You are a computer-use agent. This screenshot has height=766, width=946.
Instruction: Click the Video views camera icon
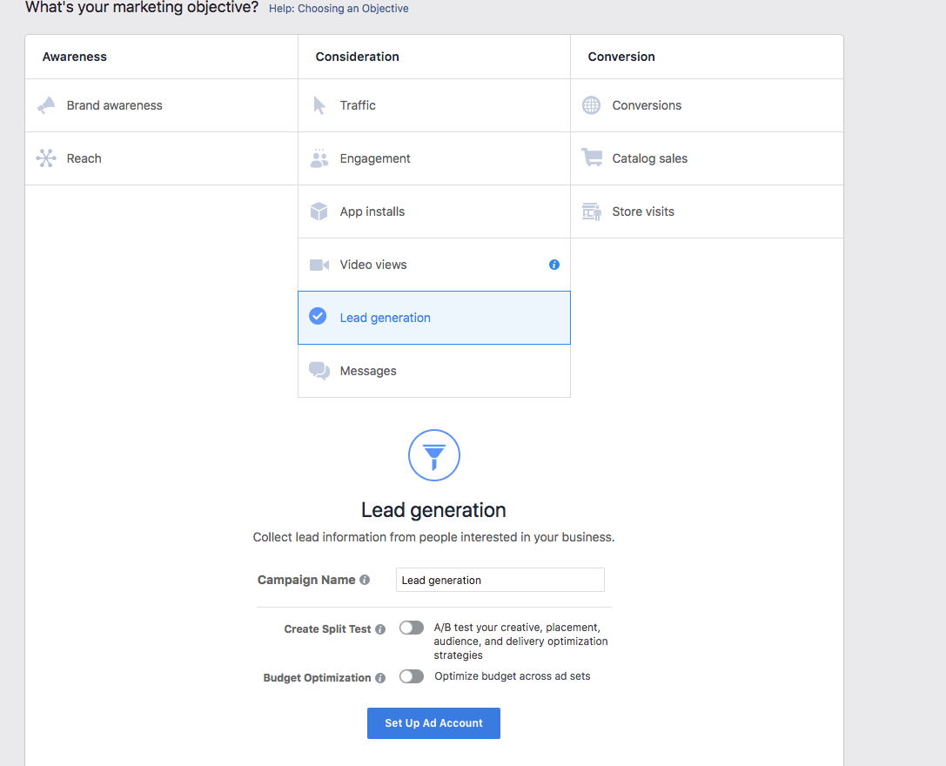click(319, 265)
